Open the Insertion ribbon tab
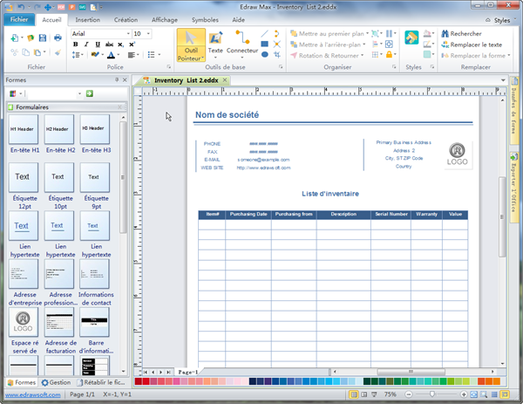 87,18
